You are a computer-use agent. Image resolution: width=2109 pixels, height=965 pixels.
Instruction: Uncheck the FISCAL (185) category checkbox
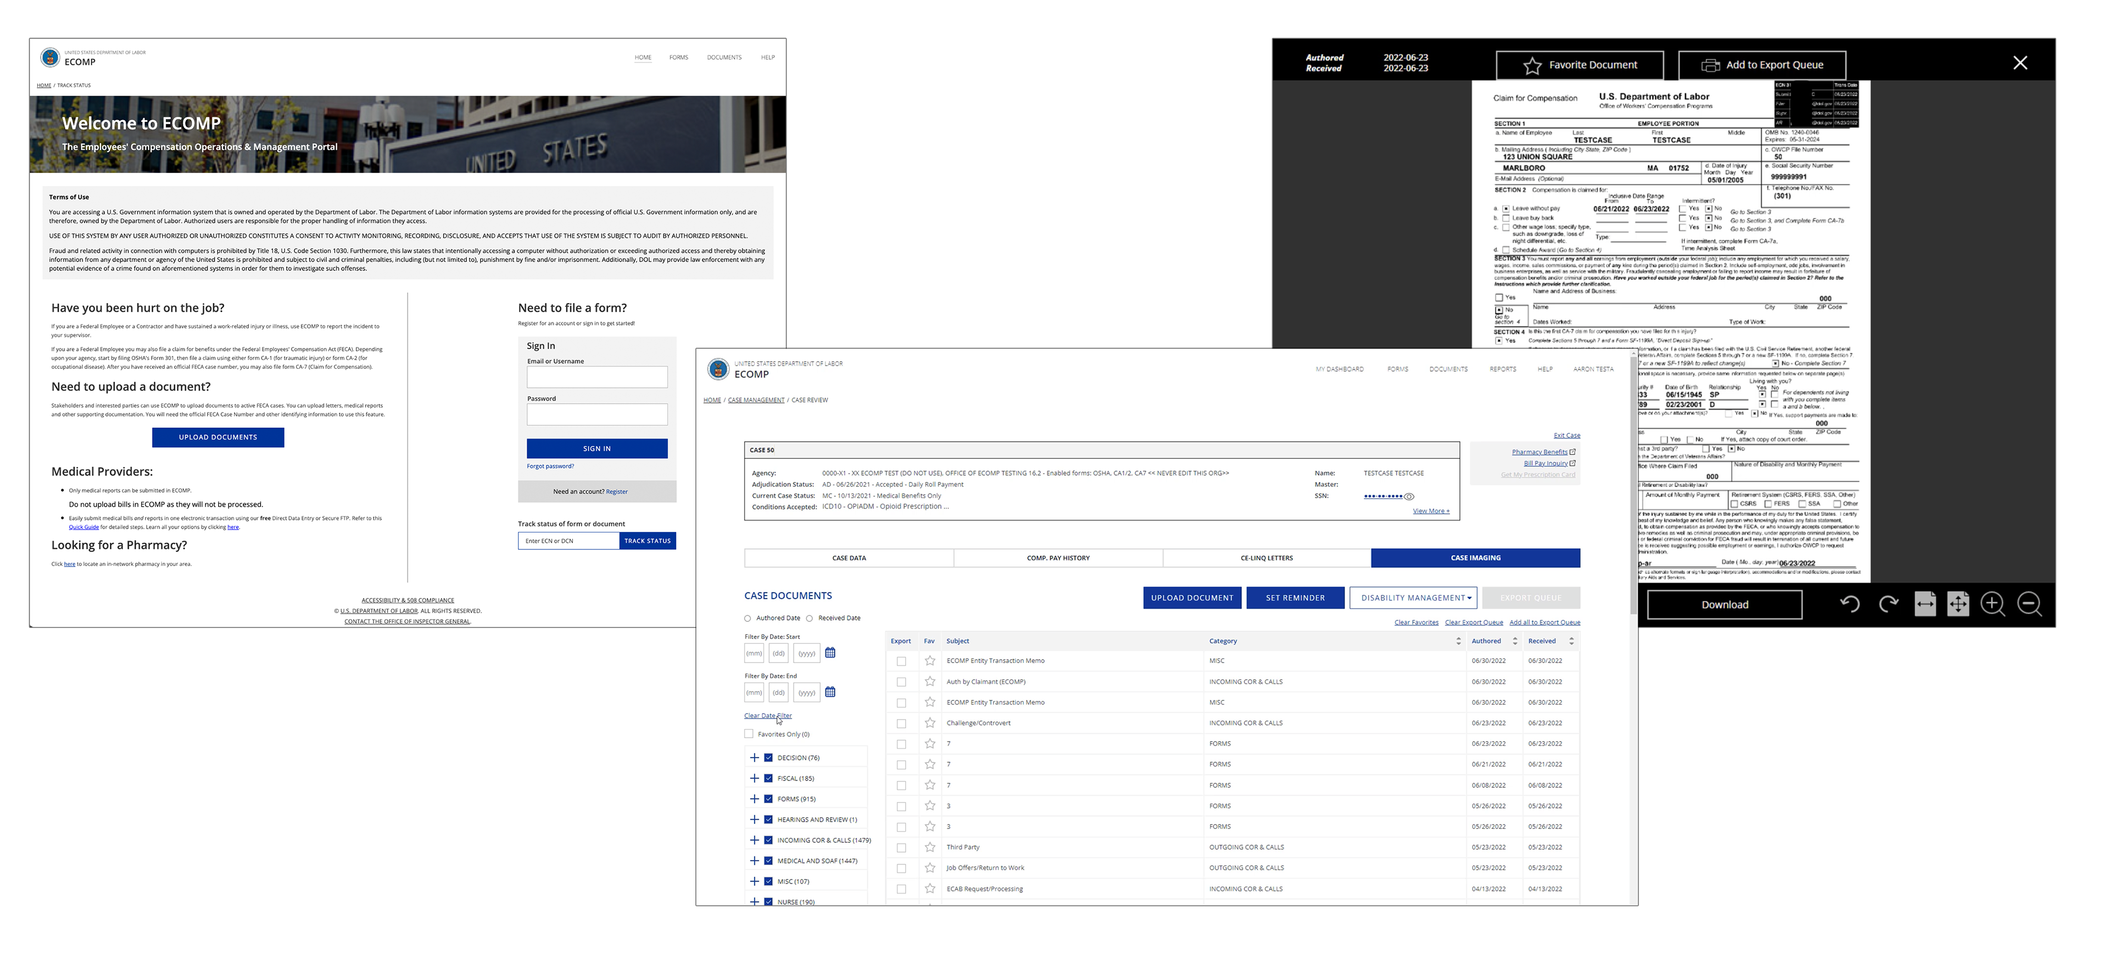(x=768, y=778)
